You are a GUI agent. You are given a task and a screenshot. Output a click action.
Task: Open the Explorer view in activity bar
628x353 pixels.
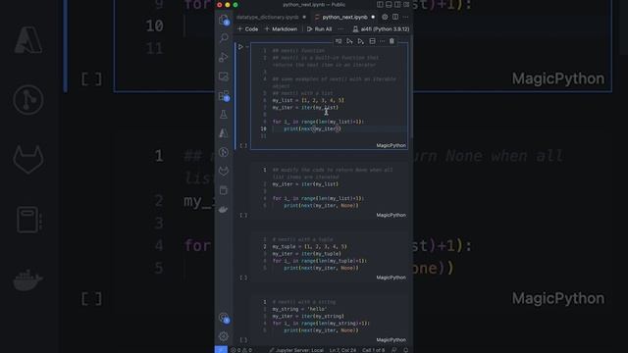click(224, 20)
